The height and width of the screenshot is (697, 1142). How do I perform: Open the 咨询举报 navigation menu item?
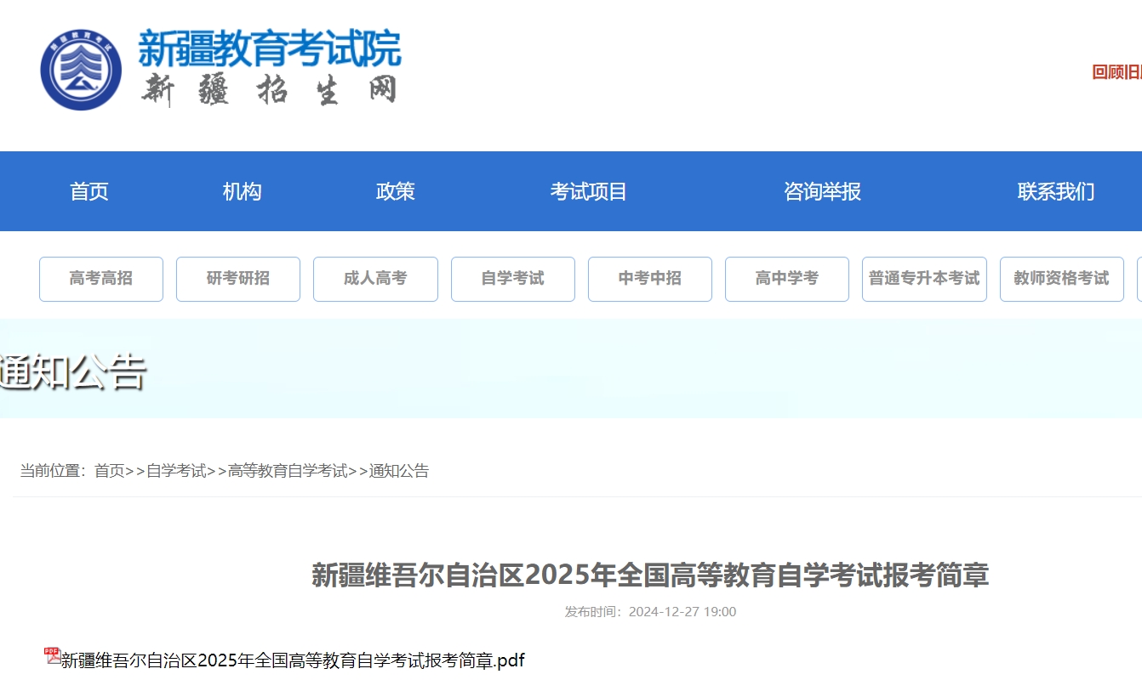tap(822, 191)
